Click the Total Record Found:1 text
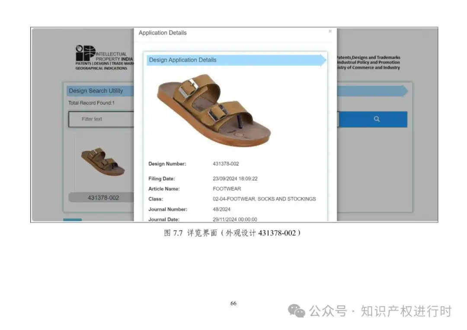This screenshot has width=467, height=330. (91, 103)
